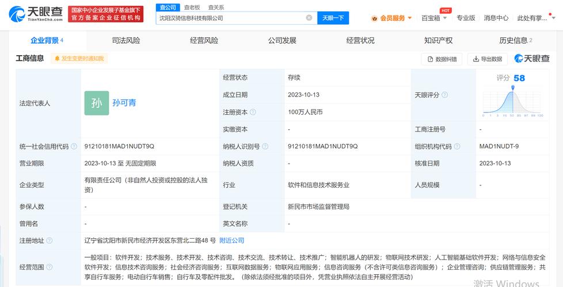Select the 知识产权 tab

[x=438, y=40]
